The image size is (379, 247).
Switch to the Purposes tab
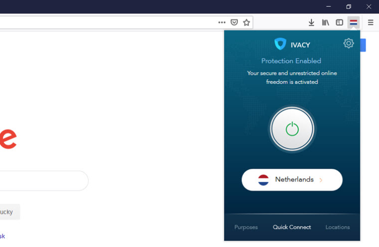tap(246, 227)
